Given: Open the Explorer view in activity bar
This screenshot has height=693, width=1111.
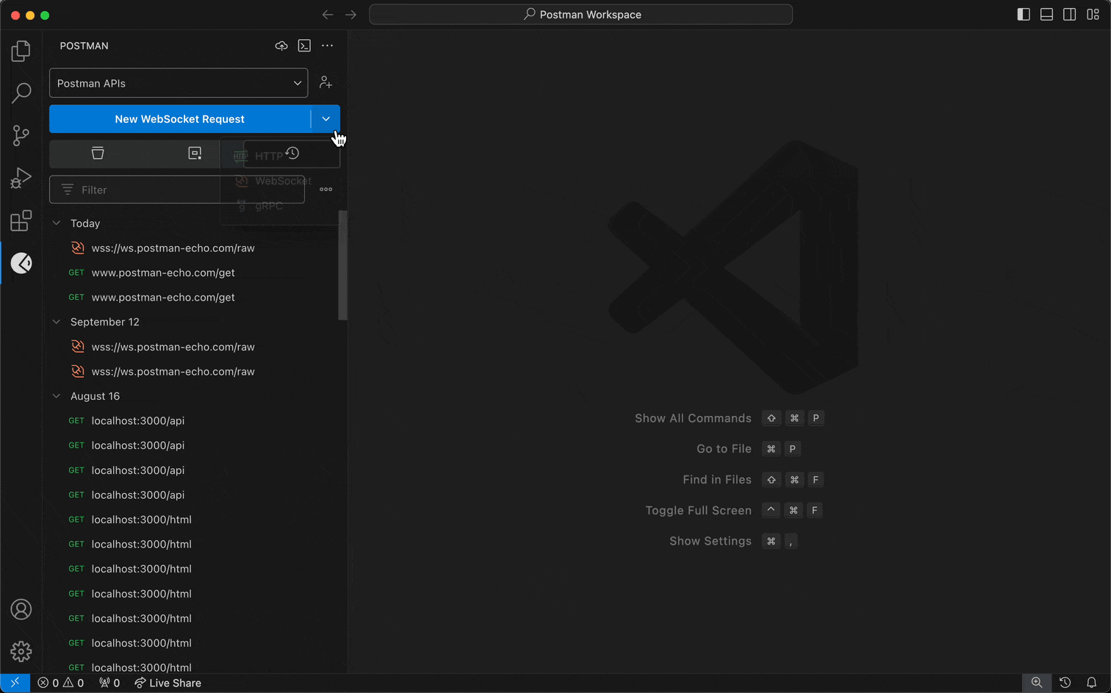Looking at the screenshot, I should (x=21, y=51).
